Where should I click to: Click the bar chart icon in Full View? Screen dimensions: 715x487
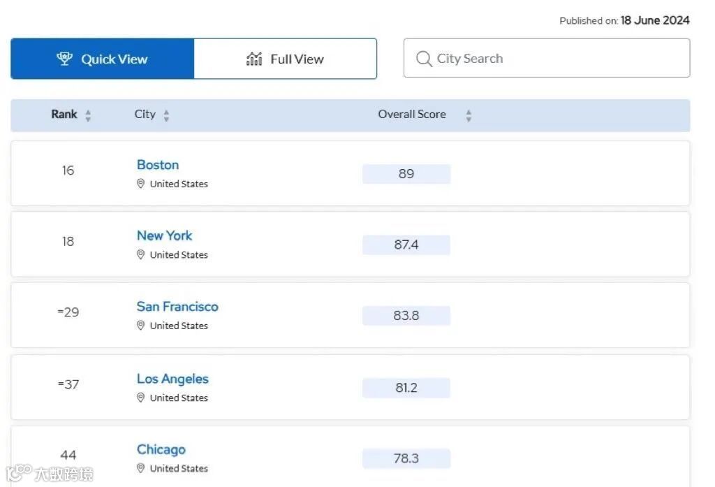tap(254, 59)
